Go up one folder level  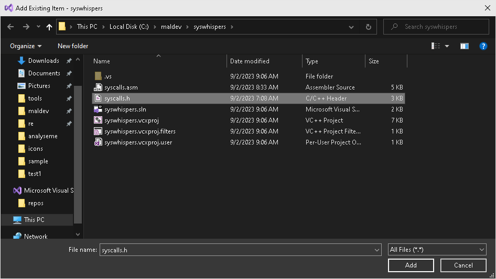point(49,27)
